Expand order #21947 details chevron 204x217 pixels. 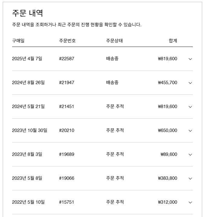point(190,83)
